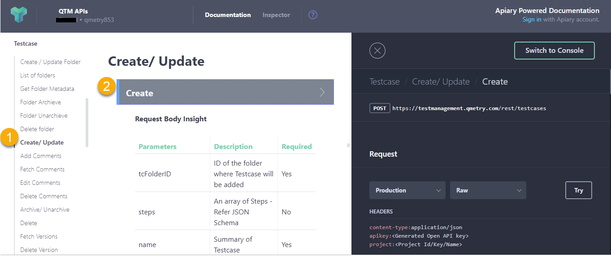Viewport: 611px width, 256px height.
Task: Click 'ID of the folder' description cell
Action: 243,174
